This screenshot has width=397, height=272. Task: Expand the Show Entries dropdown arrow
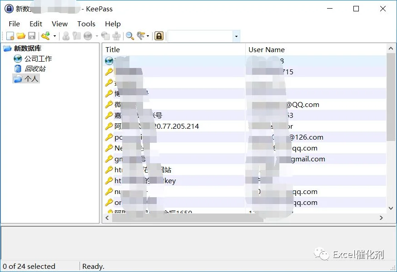coord(148,36)
